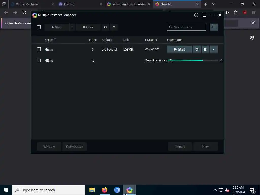This screenshot has height=195, width=260.
Task: Open Firefox application menu
Action: point(254,12)
